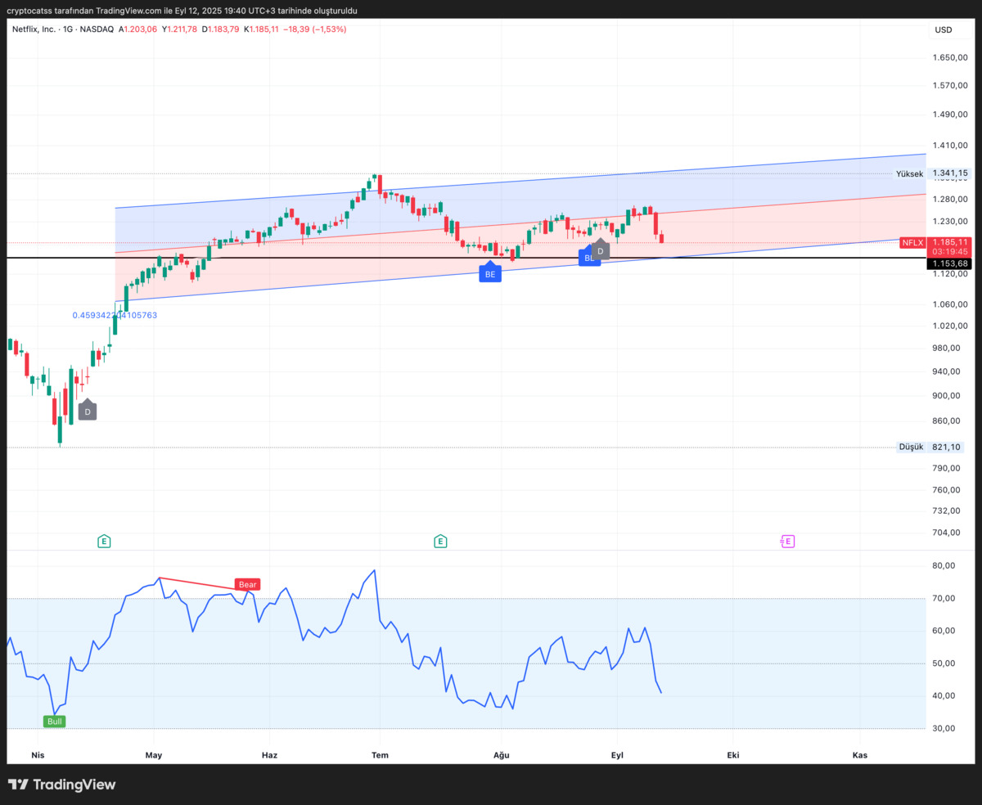Select the blue BL marker on the chart
This screenshot has height=805, width=982.
click(x=587, y=258)
